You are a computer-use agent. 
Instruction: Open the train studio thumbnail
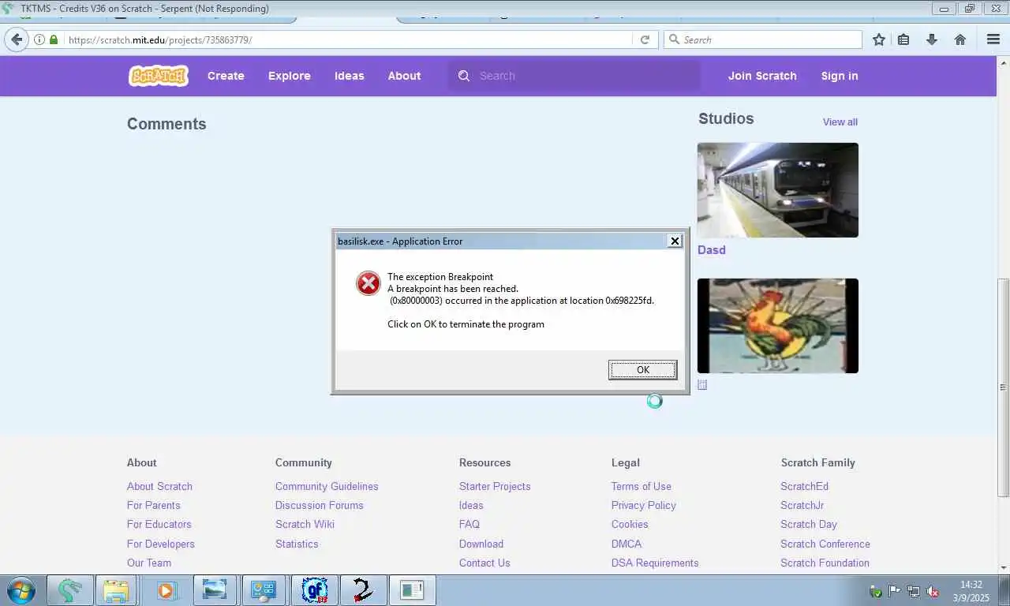tap(778, 190)
